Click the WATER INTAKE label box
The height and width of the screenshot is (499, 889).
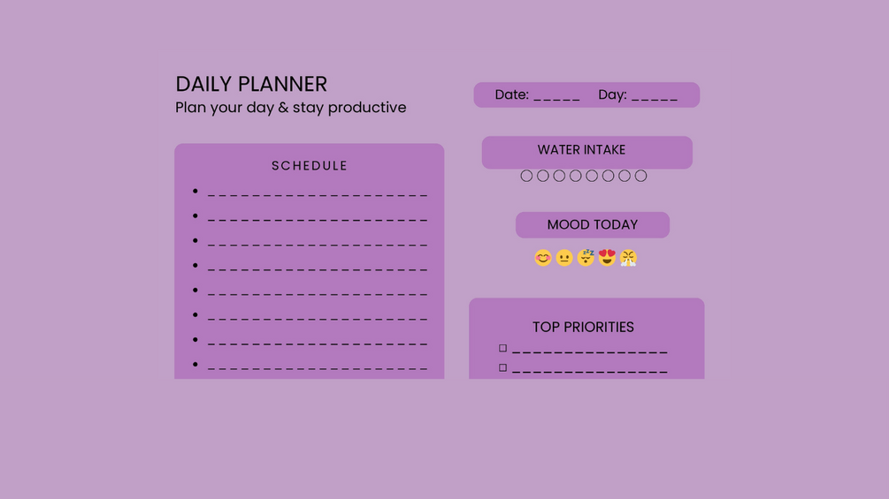pos(586,152)
